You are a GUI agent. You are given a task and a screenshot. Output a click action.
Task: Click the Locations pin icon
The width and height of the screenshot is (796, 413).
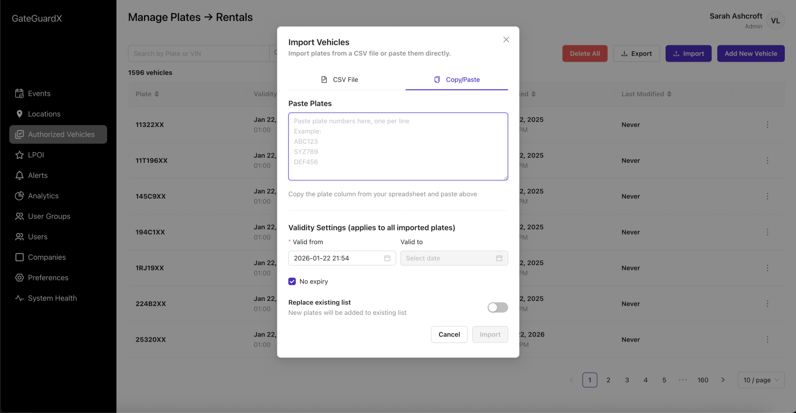click(19, 114)
